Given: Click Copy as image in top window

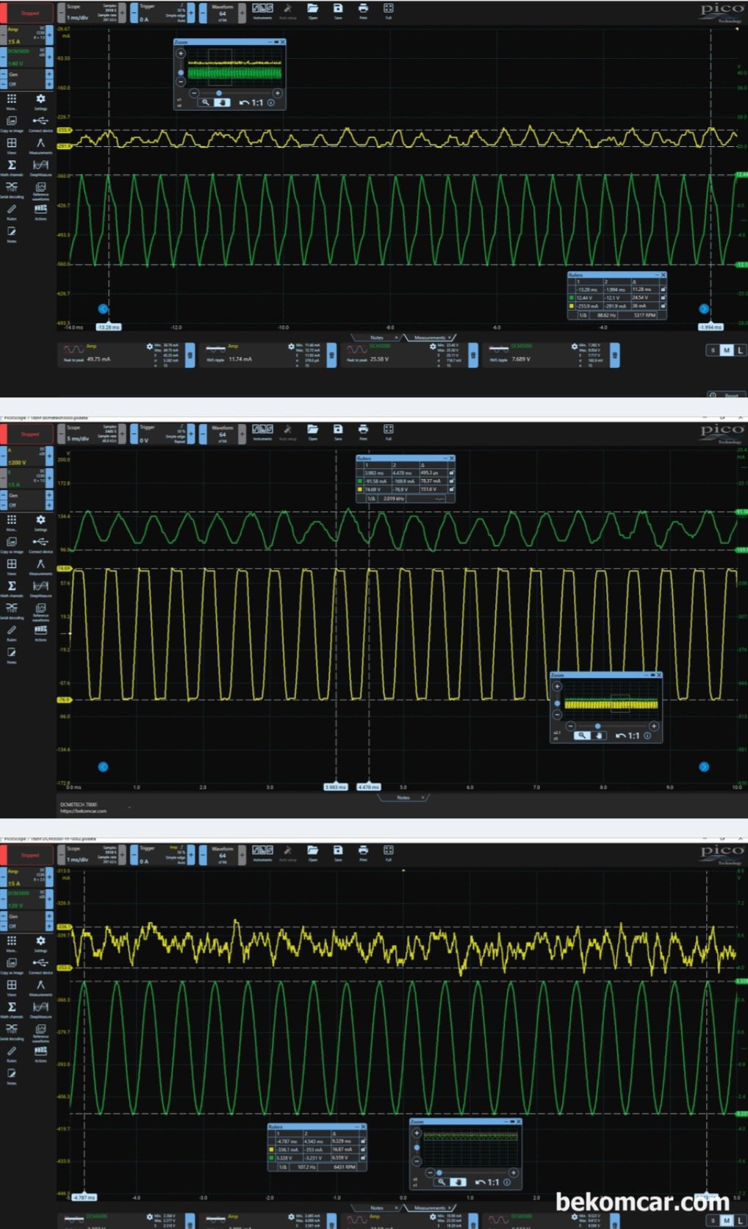Looking at the screenshot, I should point(12,120).
